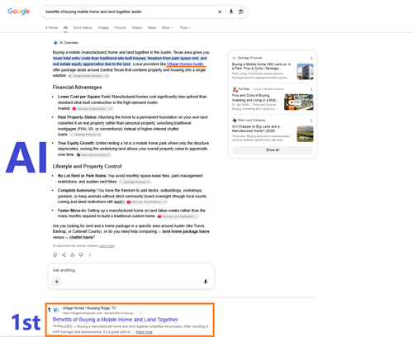The height and width of the screenshot is (337, 413).
Task: Open the YouTube chip after Complete Autonomy
Action: (x=147, y=202)
